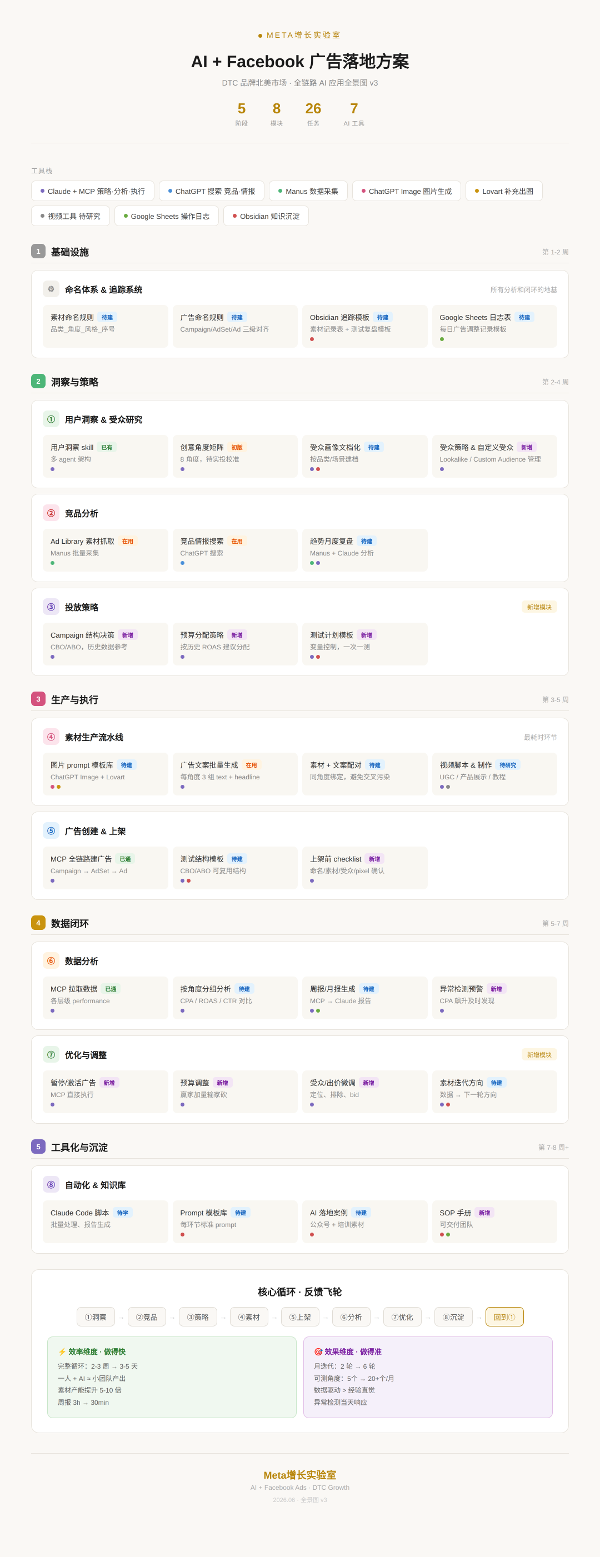
Task: Select the ChatGPT Image 图片生成 tool chip
Action: pos(407,191)
